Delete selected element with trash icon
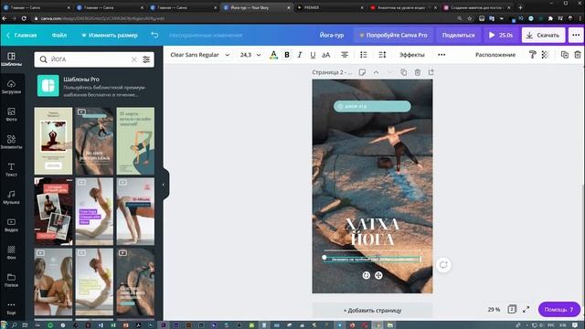Viewport: 585px width, 329px height. click(x=578, y=55)
